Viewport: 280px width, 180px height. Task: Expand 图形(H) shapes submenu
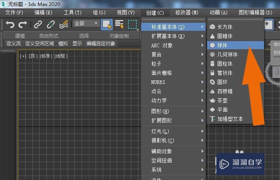(x=173, y=112)
